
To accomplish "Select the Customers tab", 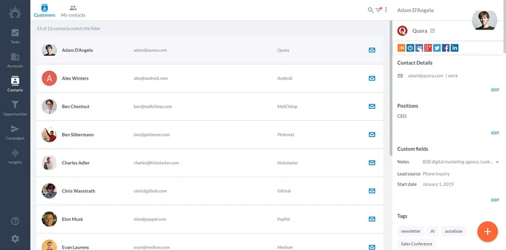I will tap(44, 11).
